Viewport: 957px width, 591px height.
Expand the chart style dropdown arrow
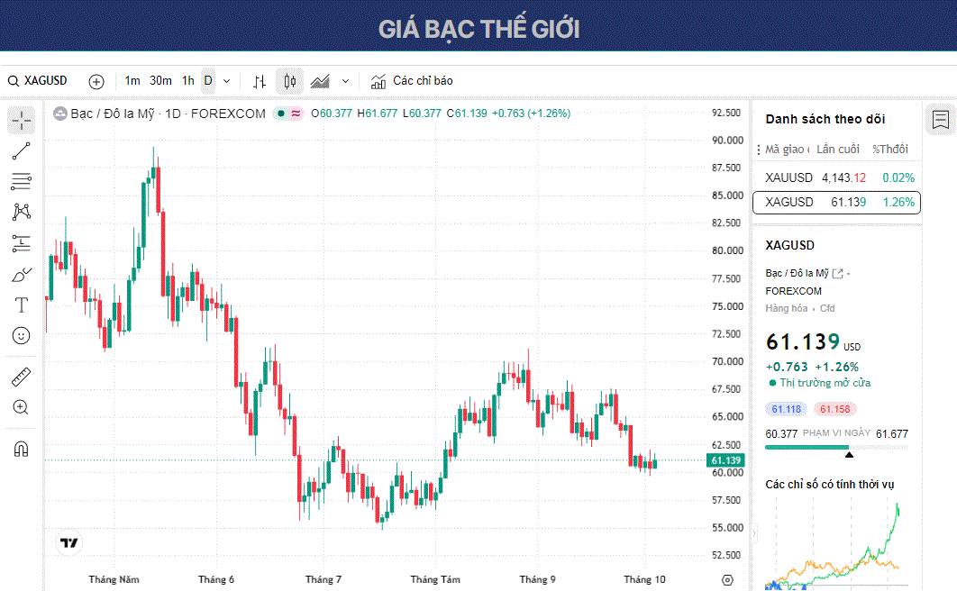tap(345, 81)
